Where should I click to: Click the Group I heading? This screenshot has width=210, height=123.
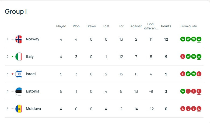pos(16,11)
